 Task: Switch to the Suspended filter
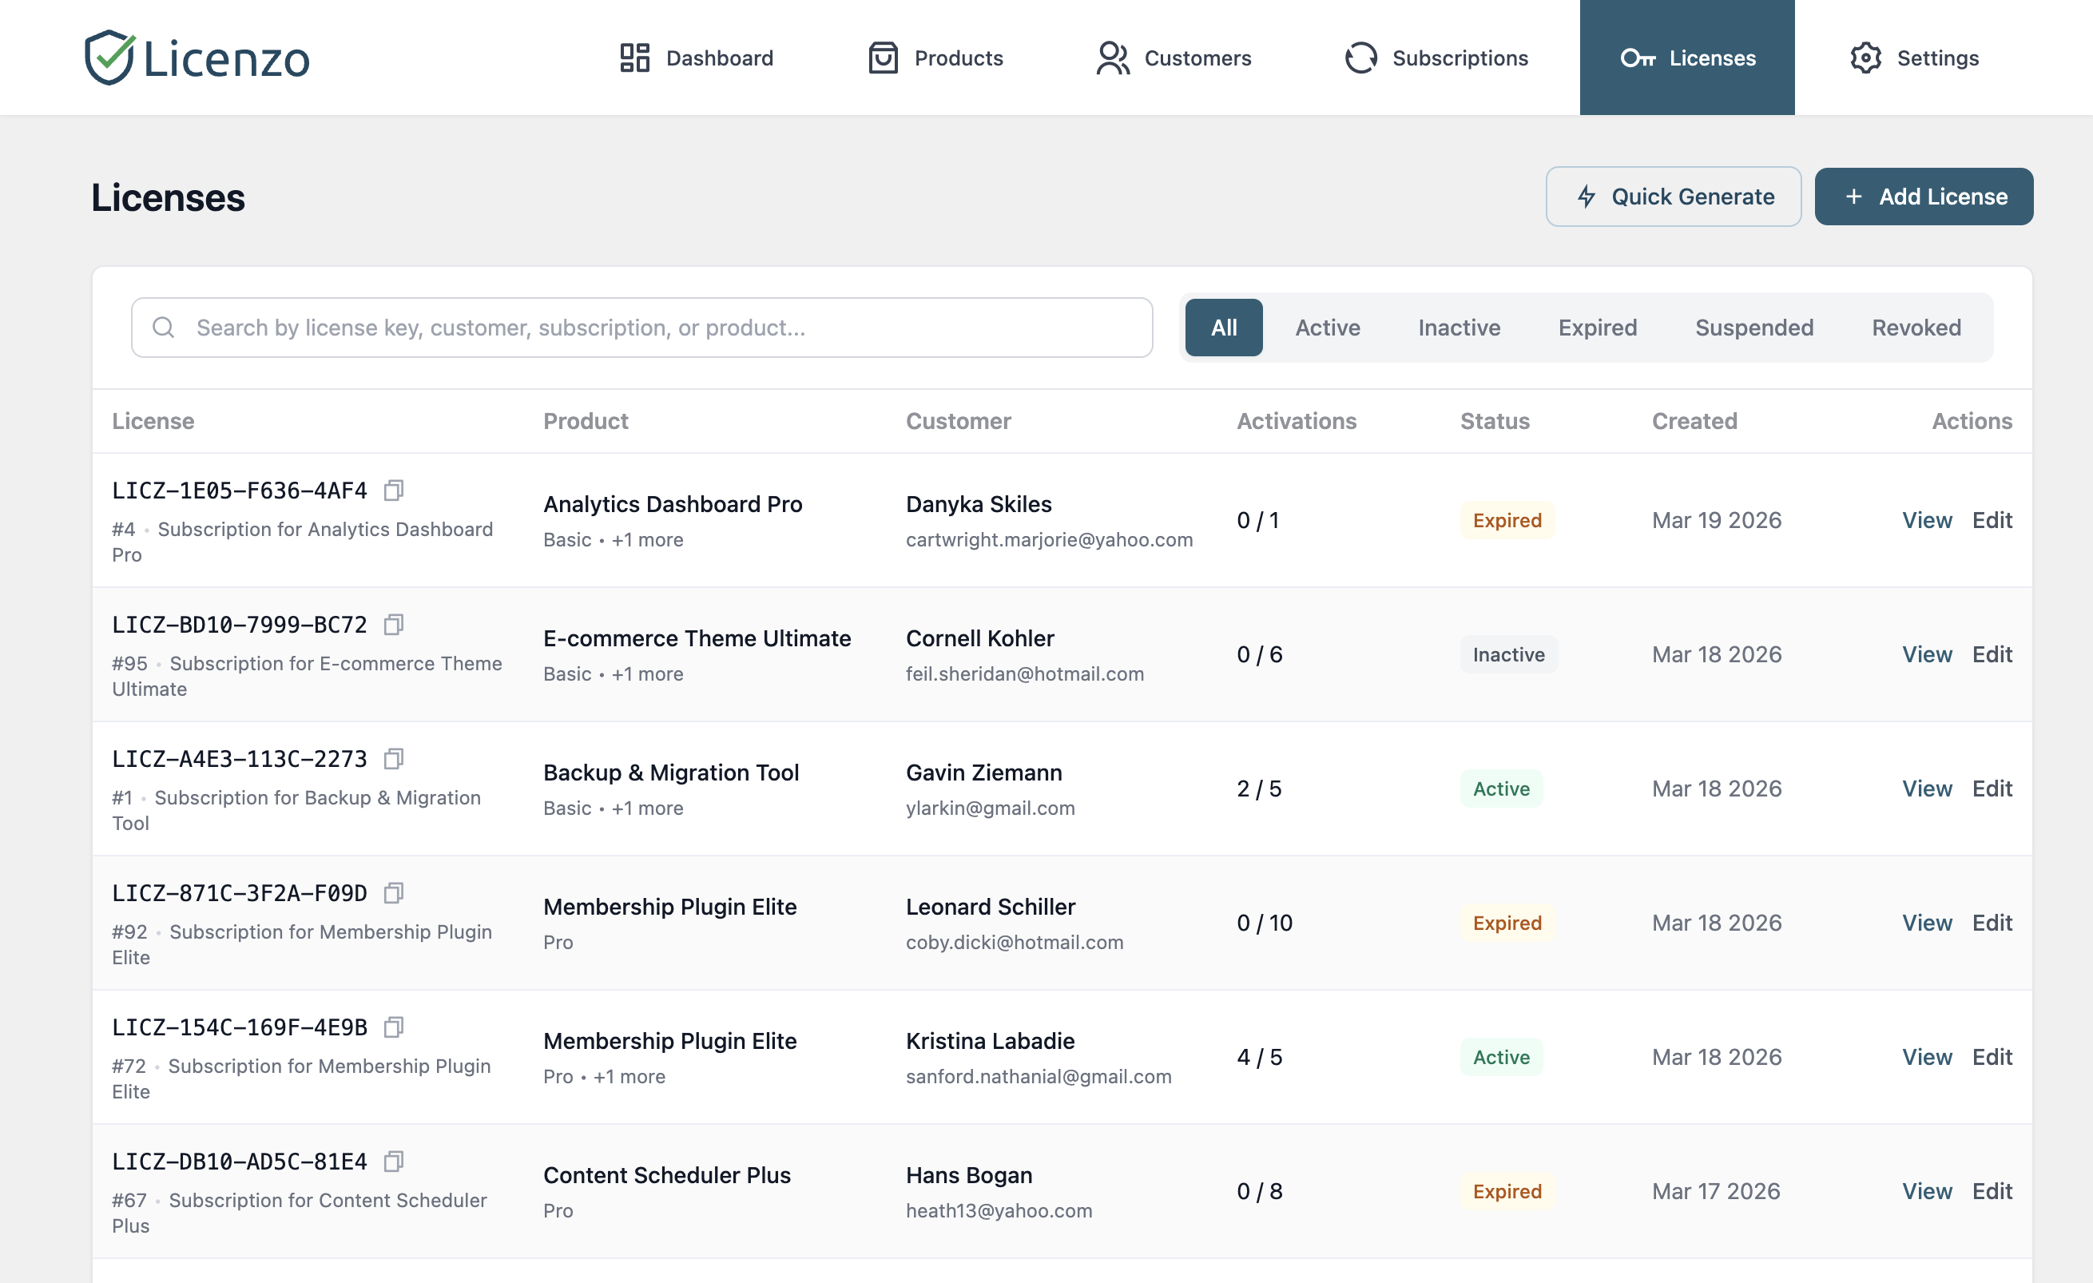click(1755, 327)
